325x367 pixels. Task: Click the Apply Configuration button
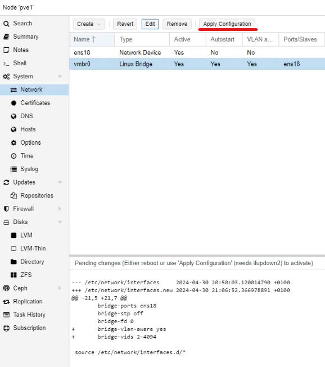coord(227,24)
